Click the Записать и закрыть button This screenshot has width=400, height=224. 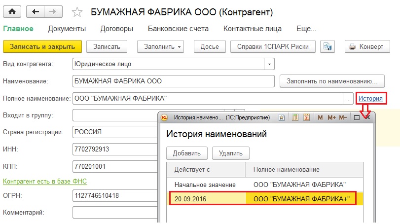[x=42, y=47]
